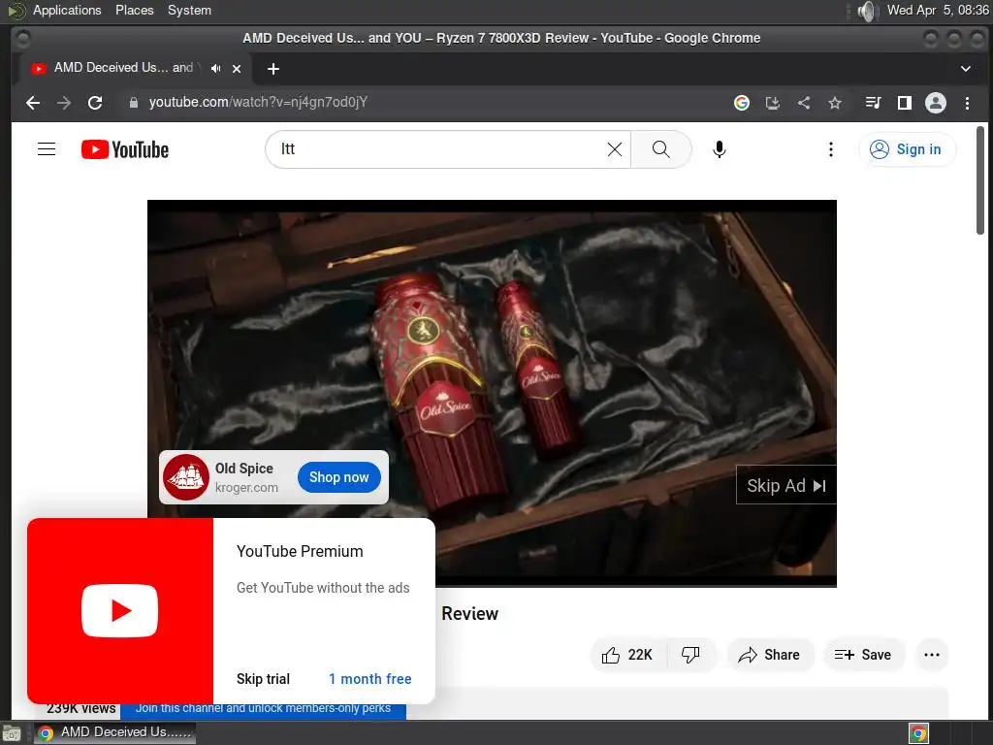The image size is (993, 745).
Task: Accept the 1 month free offer
Action: click(x=369, y=679)
